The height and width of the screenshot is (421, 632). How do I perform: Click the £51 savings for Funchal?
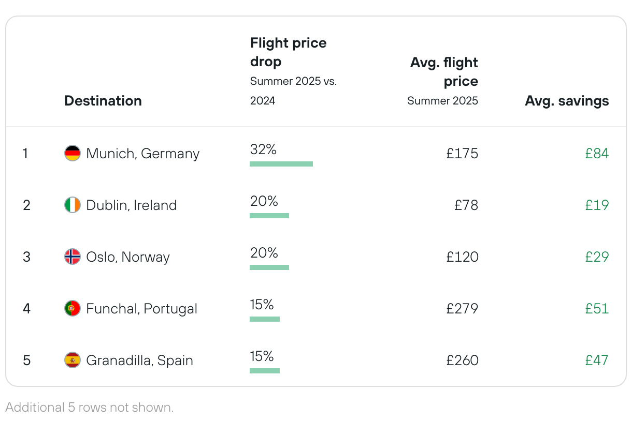[x=597, y=309]
